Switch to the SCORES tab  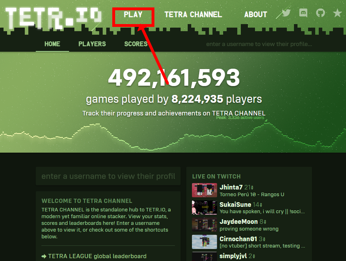(136, 44)
